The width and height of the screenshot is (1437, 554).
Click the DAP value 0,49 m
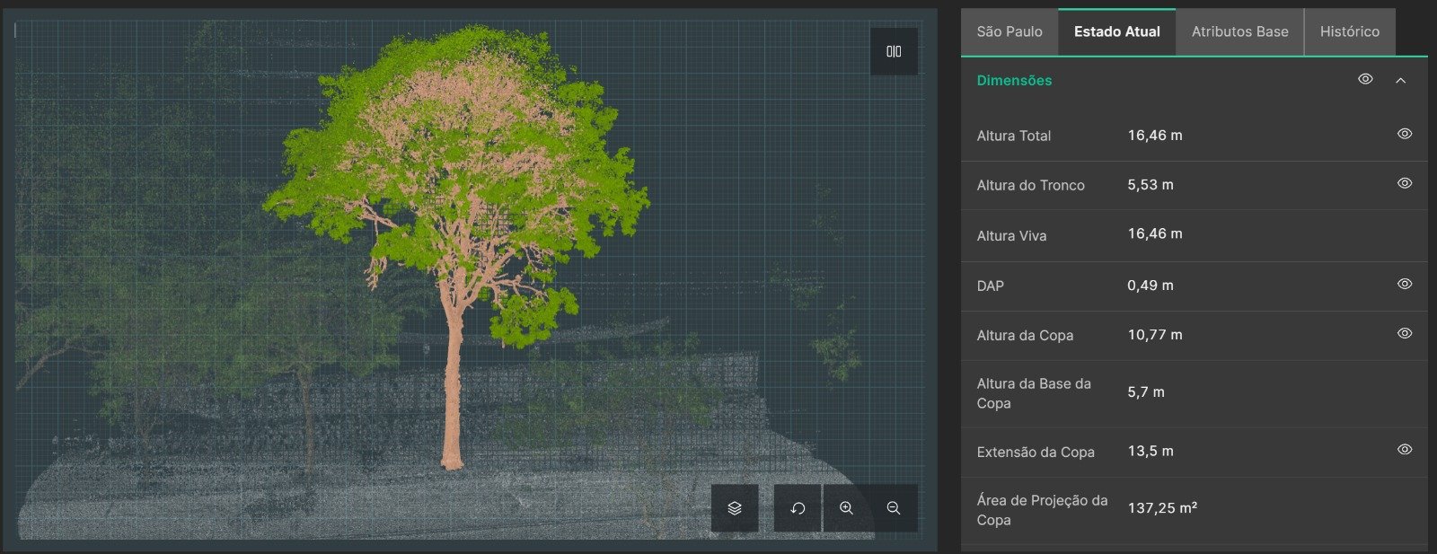click(x=1150, y=286)
